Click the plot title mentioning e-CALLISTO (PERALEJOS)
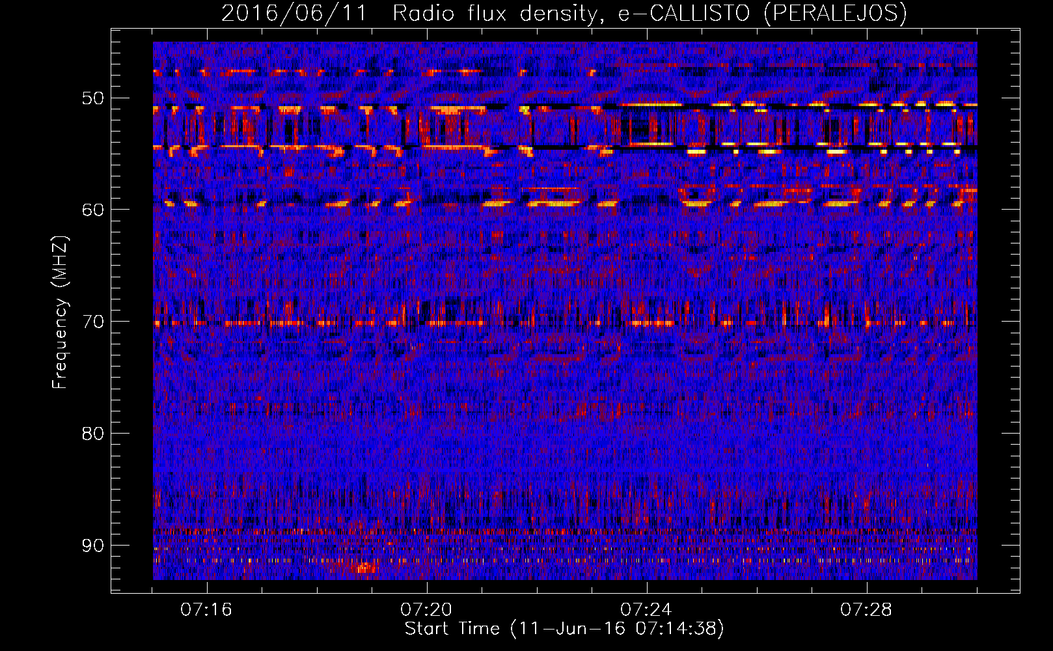The image size is (1053, 651). coord(564,13)
